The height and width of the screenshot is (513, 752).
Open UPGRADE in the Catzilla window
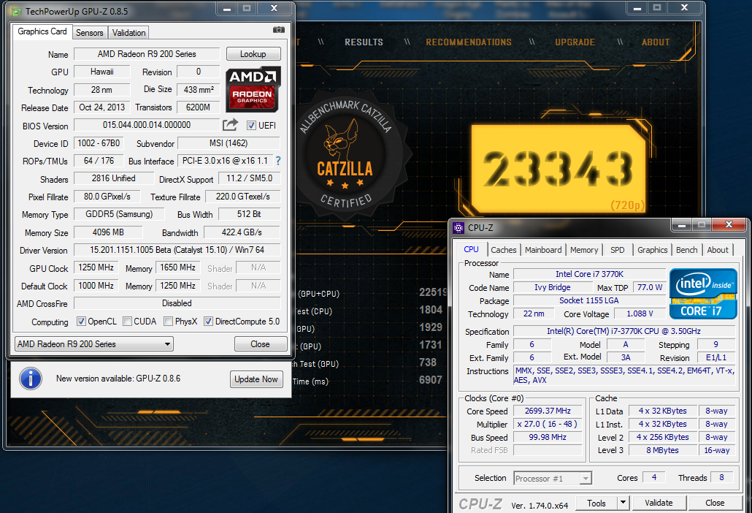(x=575, y=42)
